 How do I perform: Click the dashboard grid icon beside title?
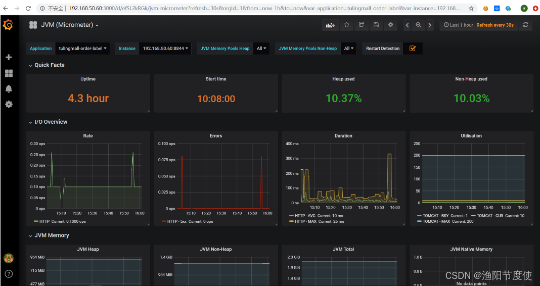(x=33, y=25)
